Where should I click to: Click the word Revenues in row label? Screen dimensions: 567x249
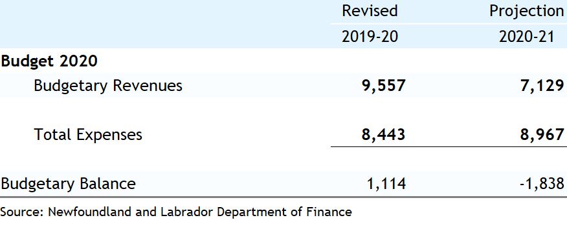[x=148, y=86]
